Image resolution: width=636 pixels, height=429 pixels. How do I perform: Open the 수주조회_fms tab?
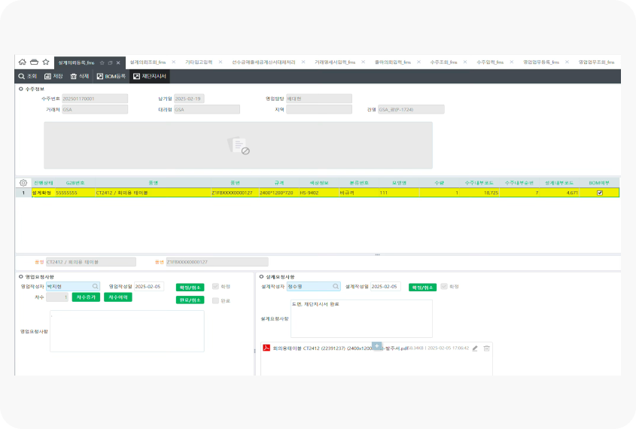click(x=443, y=62)
